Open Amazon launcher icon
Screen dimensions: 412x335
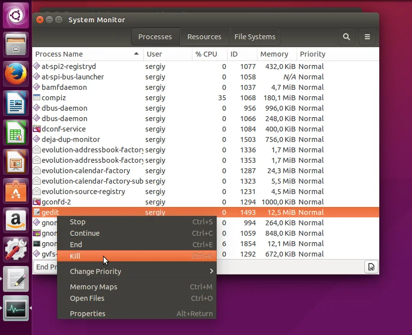click(x=16, y=220)
